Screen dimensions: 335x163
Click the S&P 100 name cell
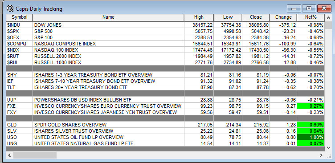pyautogui.click(x=109, y=37)
